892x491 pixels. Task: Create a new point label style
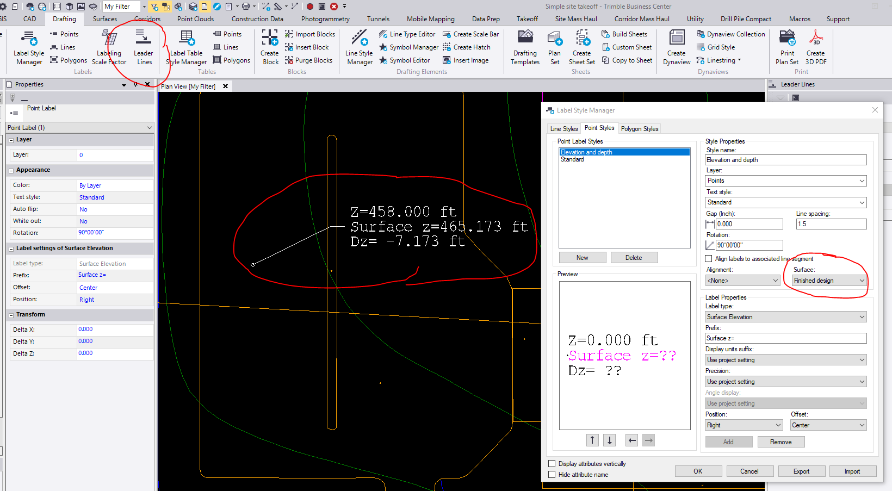[582, 257]
